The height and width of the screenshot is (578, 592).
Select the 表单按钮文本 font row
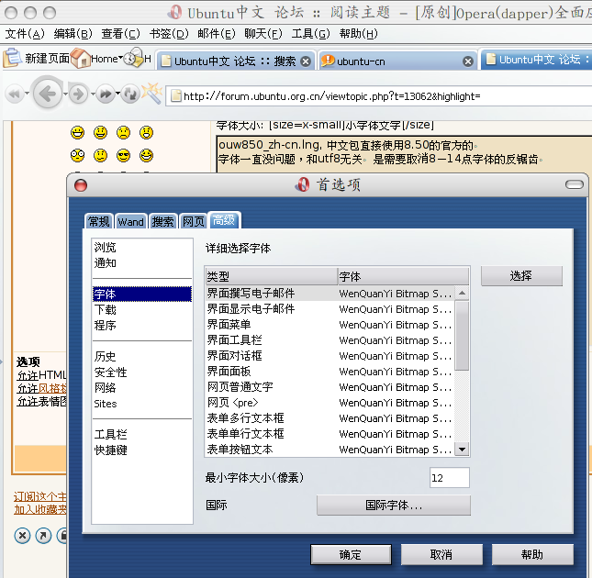point(330,450)
